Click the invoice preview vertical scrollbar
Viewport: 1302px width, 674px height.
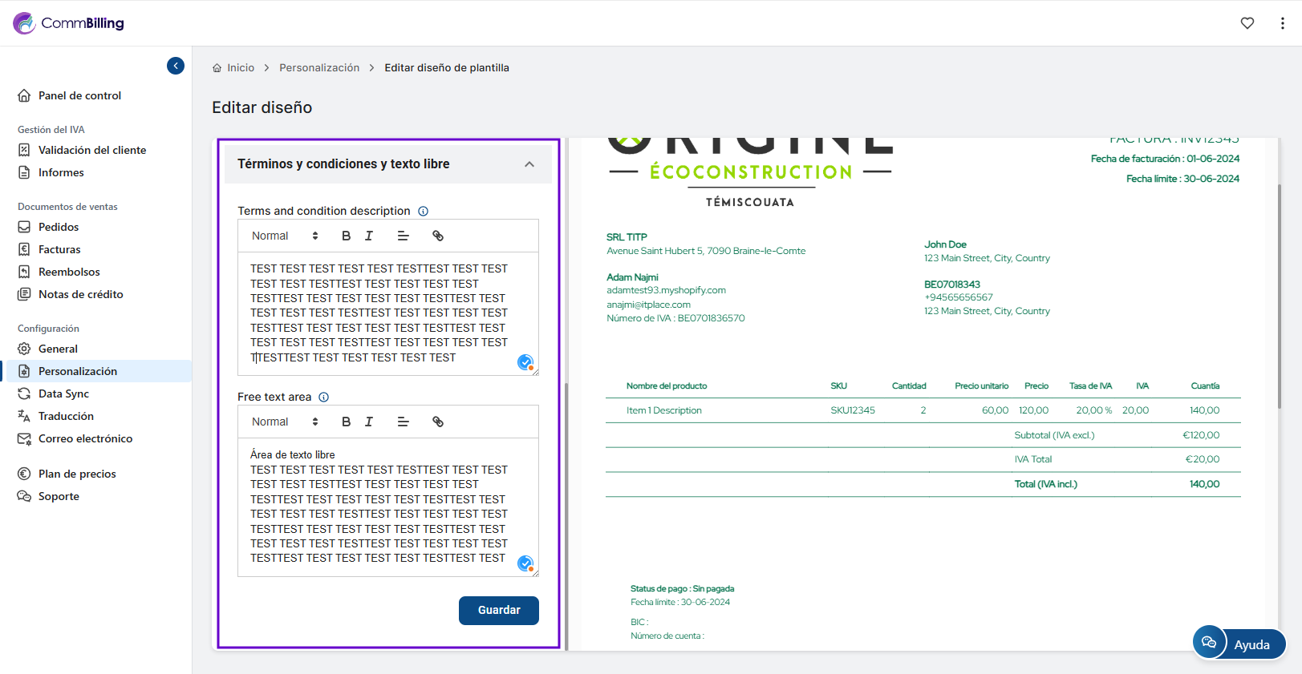coord(1279,297)
